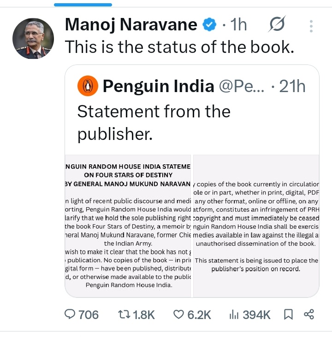
Task: Open the Penguin India account name
Action: tap(158, 86)
